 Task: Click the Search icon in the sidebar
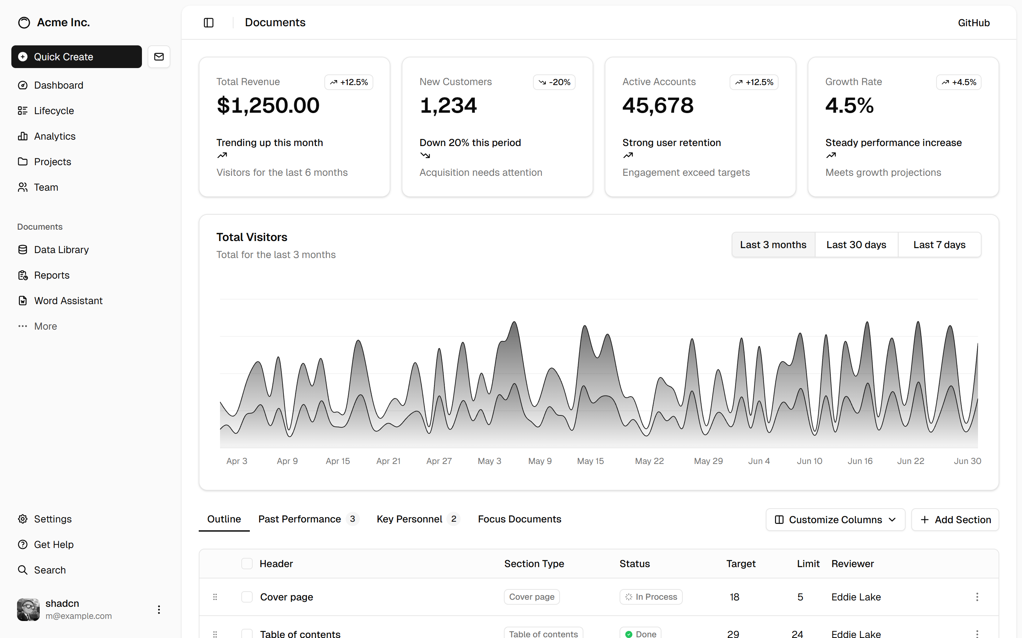point(23,570)
